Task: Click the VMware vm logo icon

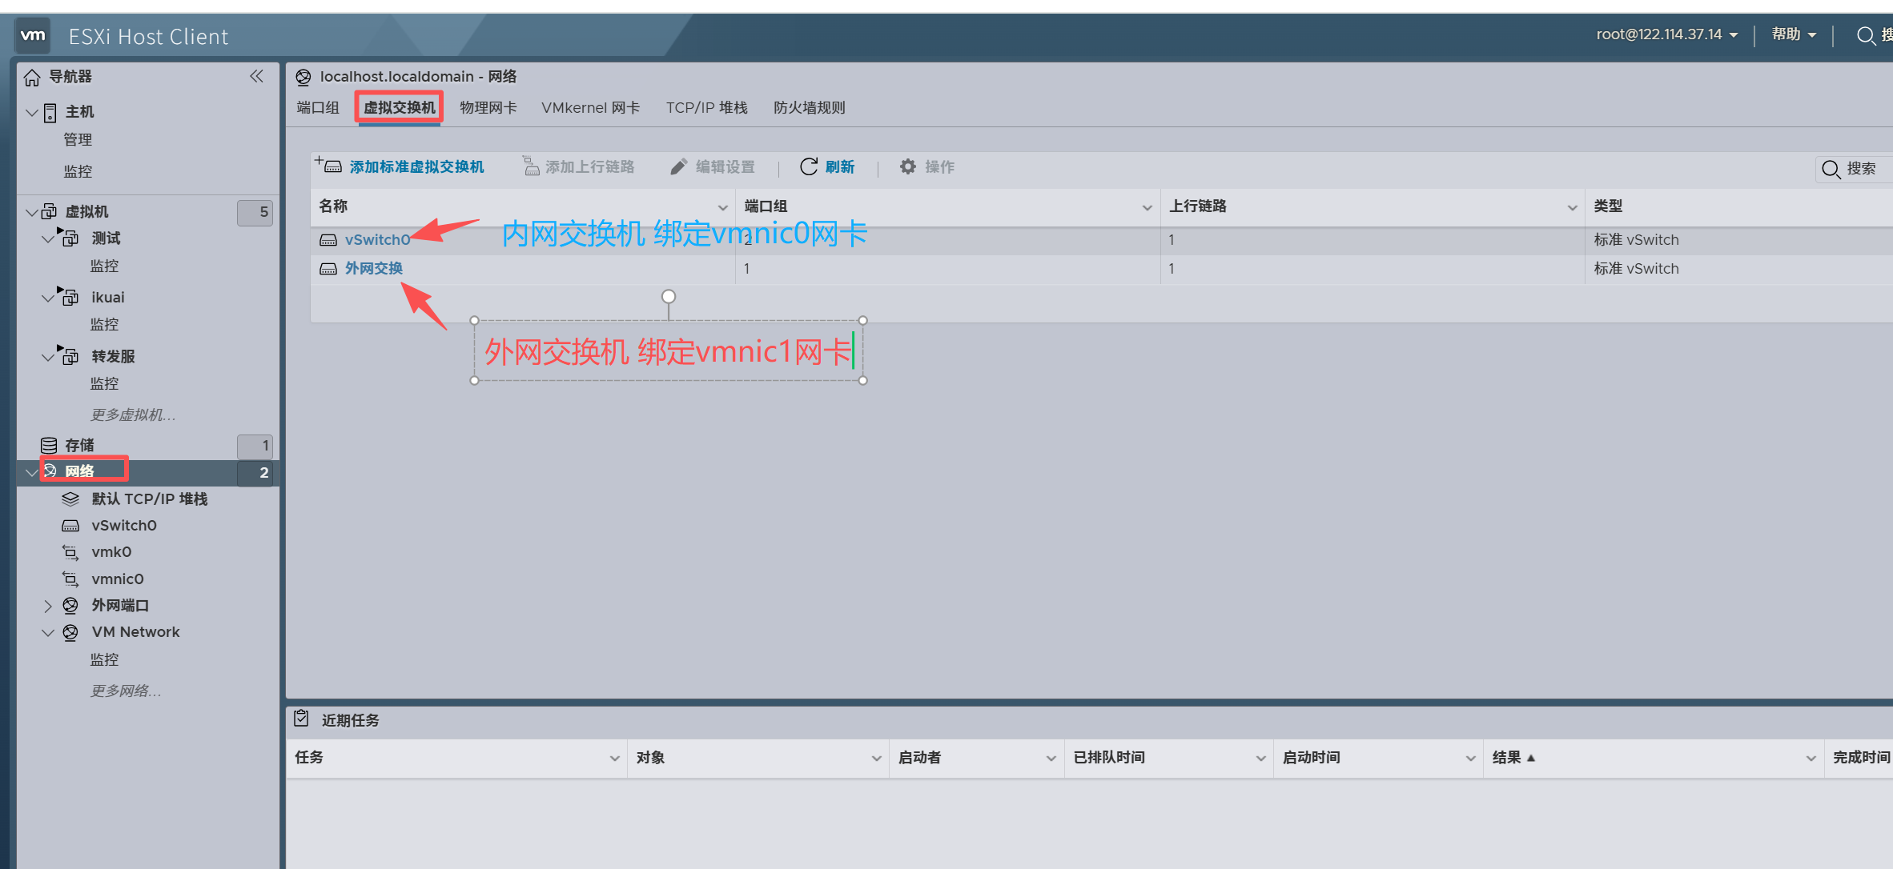Action: (x=33, y=35)
